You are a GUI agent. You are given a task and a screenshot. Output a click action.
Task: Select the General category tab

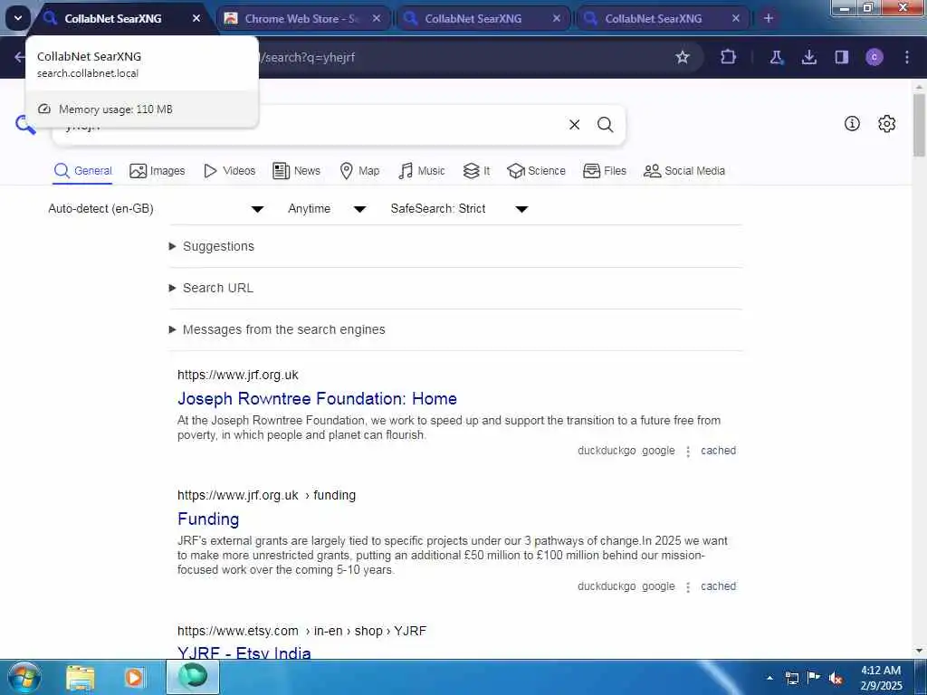(82, 171)
